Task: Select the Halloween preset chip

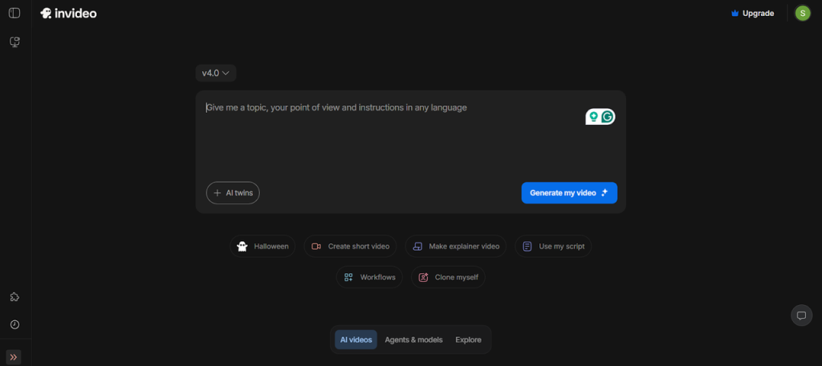Action: [x=262, y=246]
